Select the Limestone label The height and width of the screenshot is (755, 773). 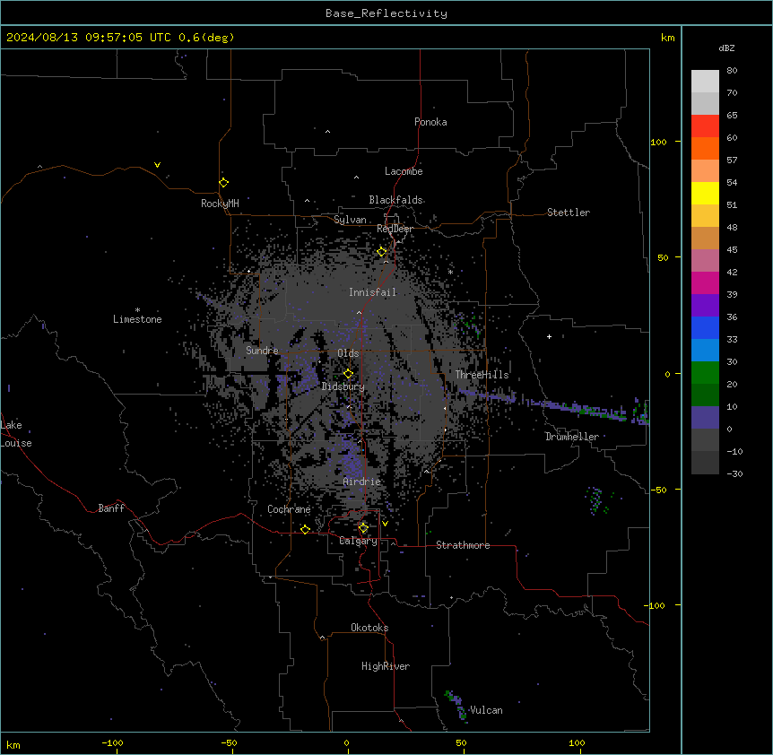(137, 319)
